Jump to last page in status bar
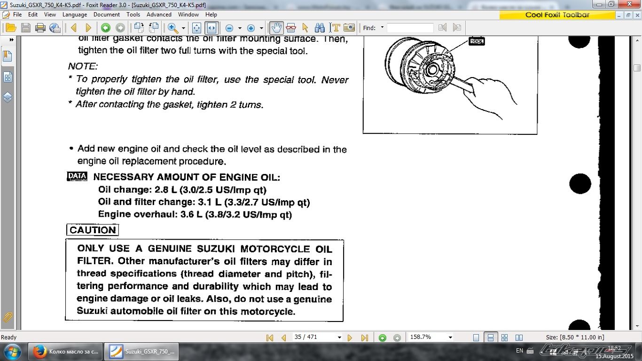The width and height of the screenshot is (642, 361). pos(364,337)
